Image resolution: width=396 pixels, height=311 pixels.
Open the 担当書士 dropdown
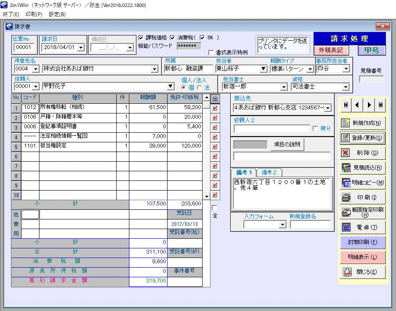(x=284, y=87)
